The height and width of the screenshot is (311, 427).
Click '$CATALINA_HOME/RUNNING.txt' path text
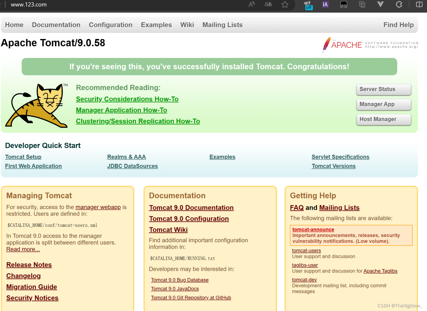coord(182,259)
